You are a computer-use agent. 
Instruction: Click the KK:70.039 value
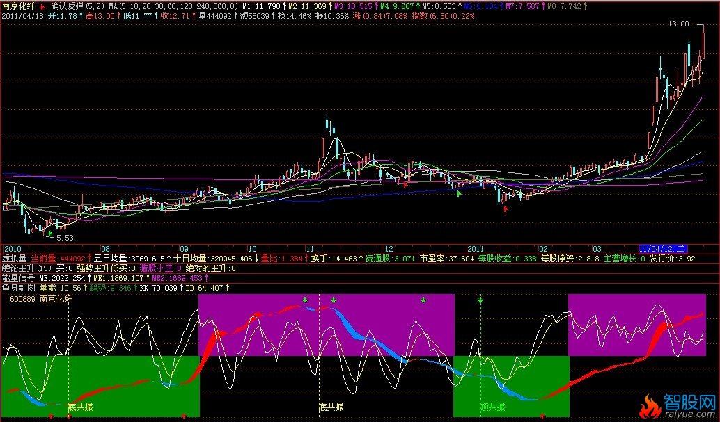click(x=159, y=288)
